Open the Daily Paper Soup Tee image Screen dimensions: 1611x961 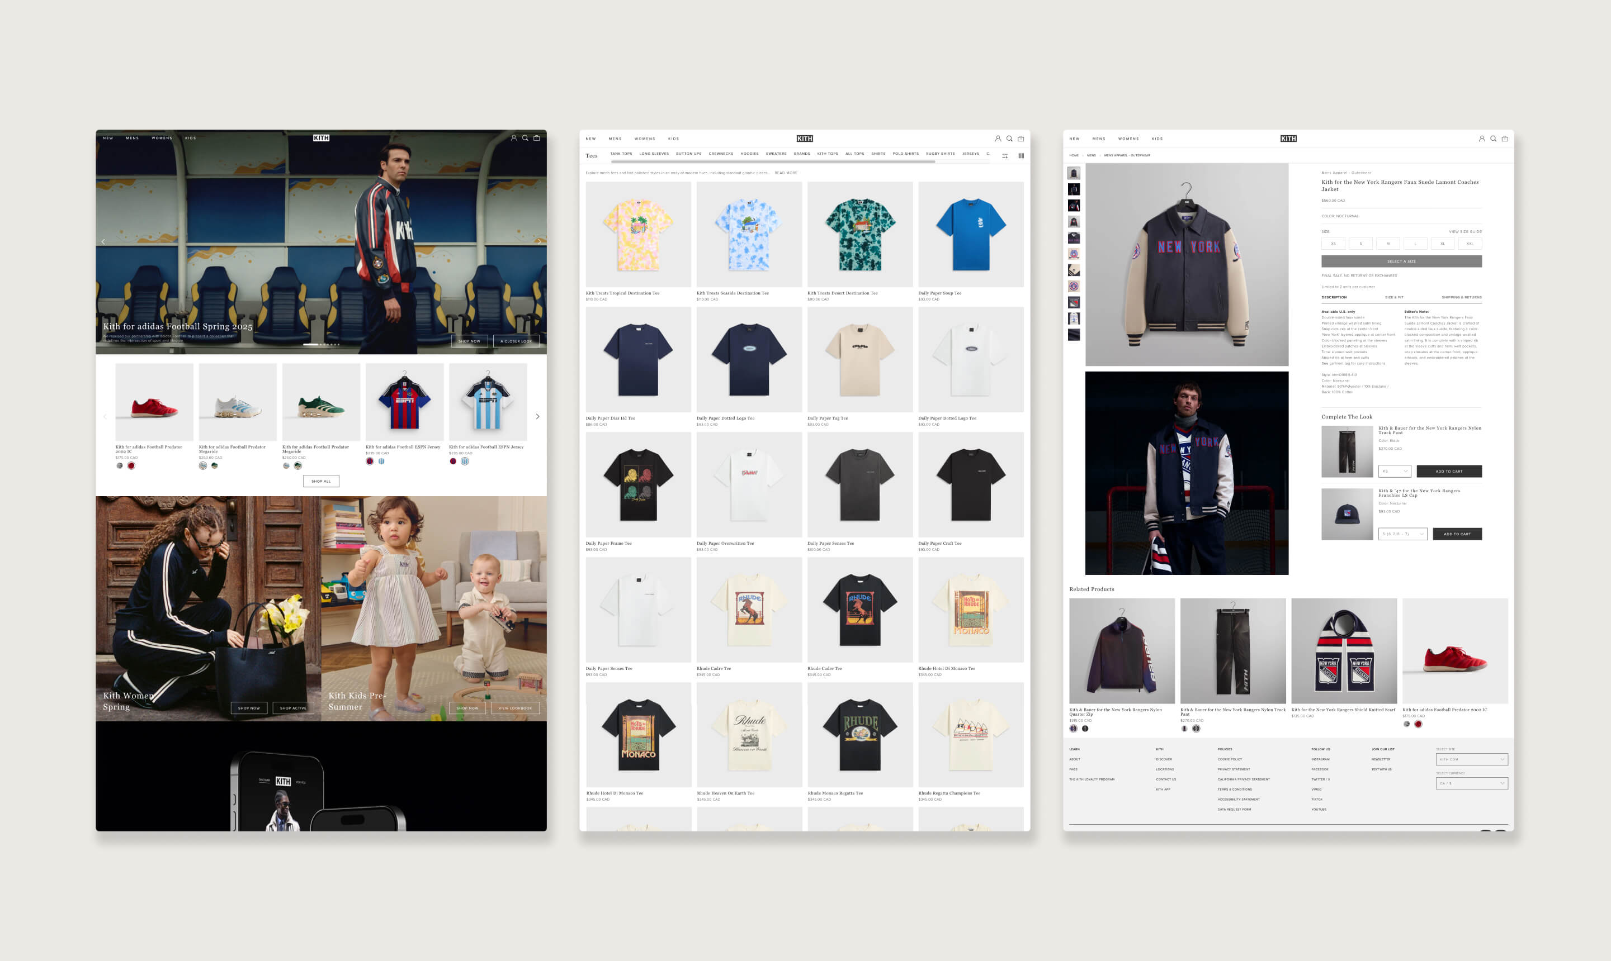pos(971,235)
